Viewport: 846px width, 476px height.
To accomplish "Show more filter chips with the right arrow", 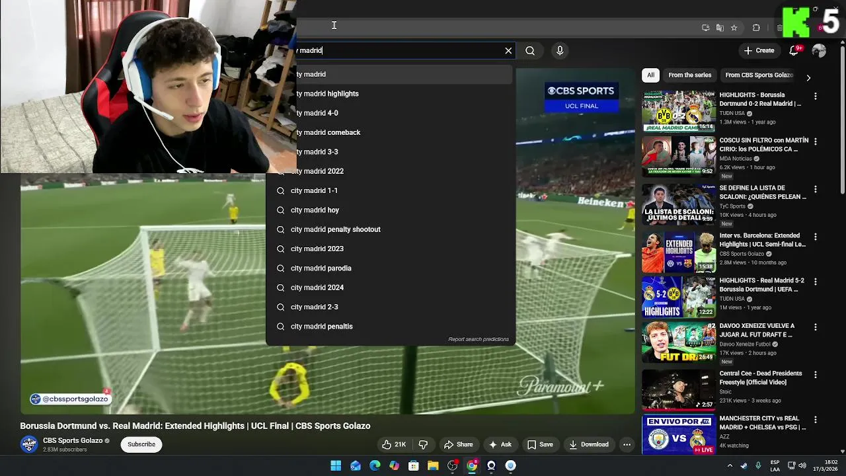I will click(x=808, y=77).
